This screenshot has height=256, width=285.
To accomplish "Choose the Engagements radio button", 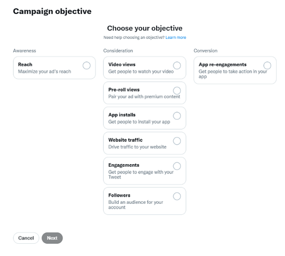I will [177, 166].
